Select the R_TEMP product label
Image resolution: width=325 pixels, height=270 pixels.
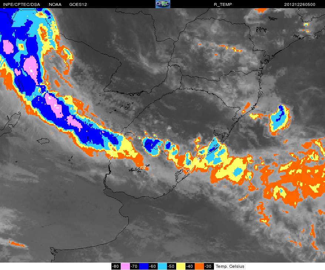coord(223,4)
